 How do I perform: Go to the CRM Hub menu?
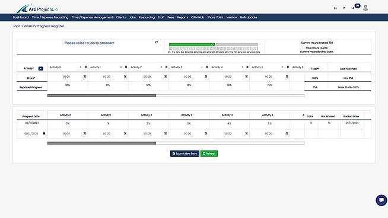point(198,18)
